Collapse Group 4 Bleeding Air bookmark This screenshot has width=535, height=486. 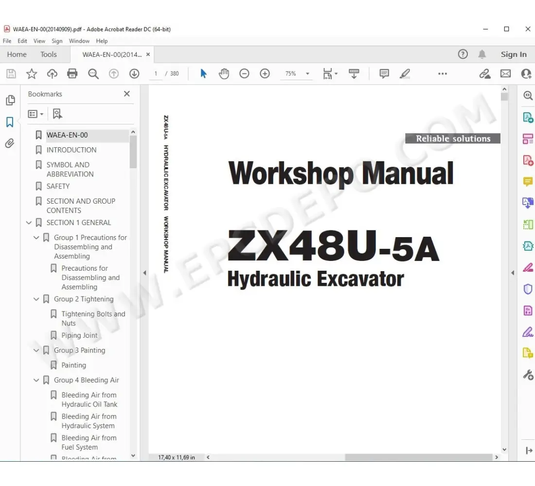click(36, 381)
